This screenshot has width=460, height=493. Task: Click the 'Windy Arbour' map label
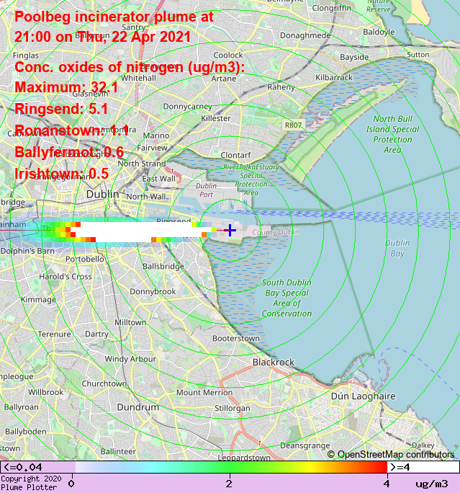coord(130,359)
